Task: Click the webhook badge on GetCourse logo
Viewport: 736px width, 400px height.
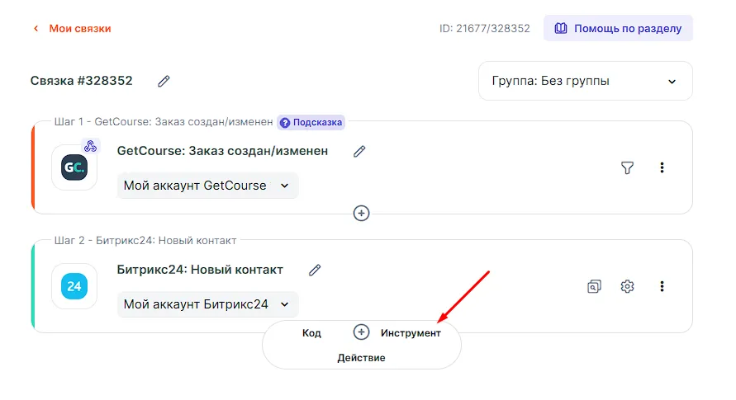Action: pyautogui.click(x=91, y=146)
